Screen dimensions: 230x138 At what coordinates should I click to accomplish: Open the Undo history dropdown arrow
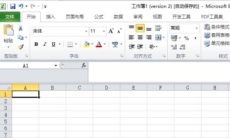pos(26,6)
